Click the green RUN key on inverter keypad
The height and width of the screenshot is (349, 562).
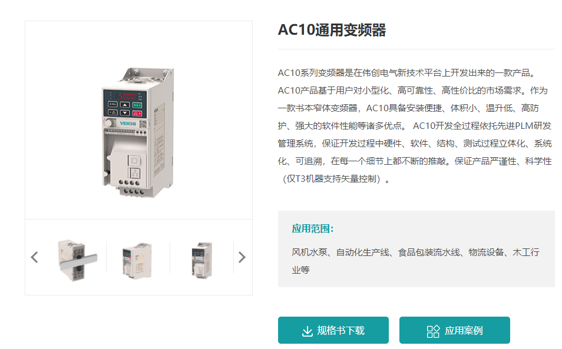(137, 105)
